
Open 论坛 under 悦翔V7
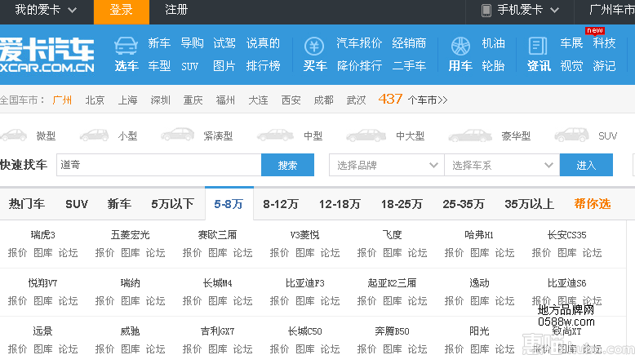coord(68,301)
